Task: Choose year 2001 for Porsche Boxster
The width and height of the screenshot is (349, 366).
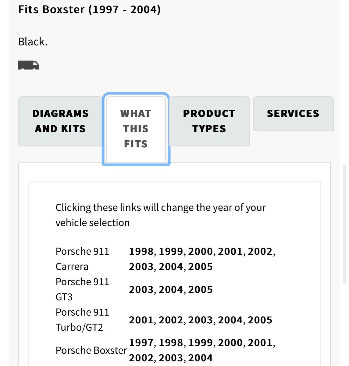Action: [260, 343]
